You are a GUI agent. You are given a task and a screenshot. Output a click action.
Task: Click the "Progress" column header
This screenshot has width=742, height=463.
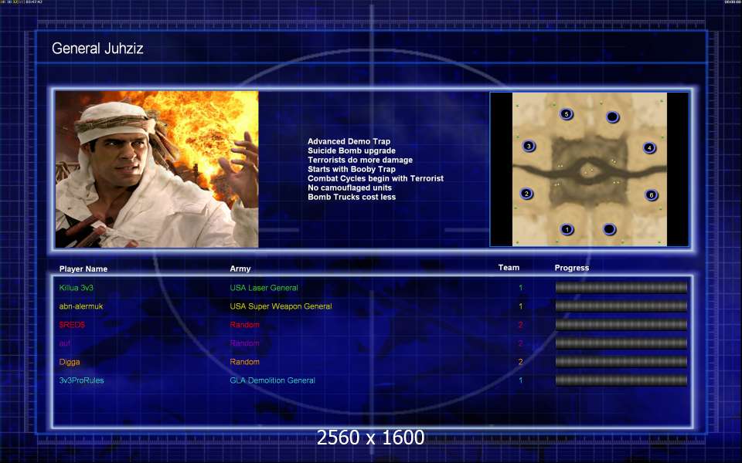(572, 268)
